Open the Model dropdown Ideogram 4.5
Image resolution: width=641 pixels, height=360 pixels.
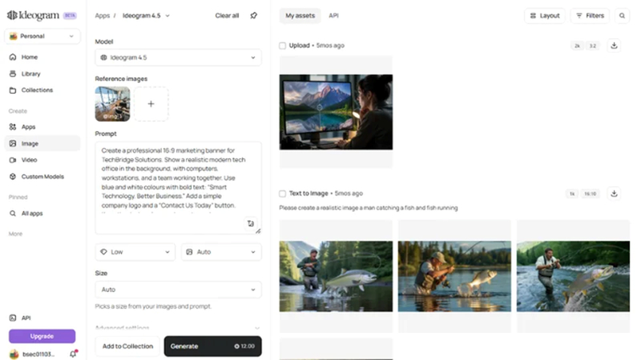click(x=178, y=58)
